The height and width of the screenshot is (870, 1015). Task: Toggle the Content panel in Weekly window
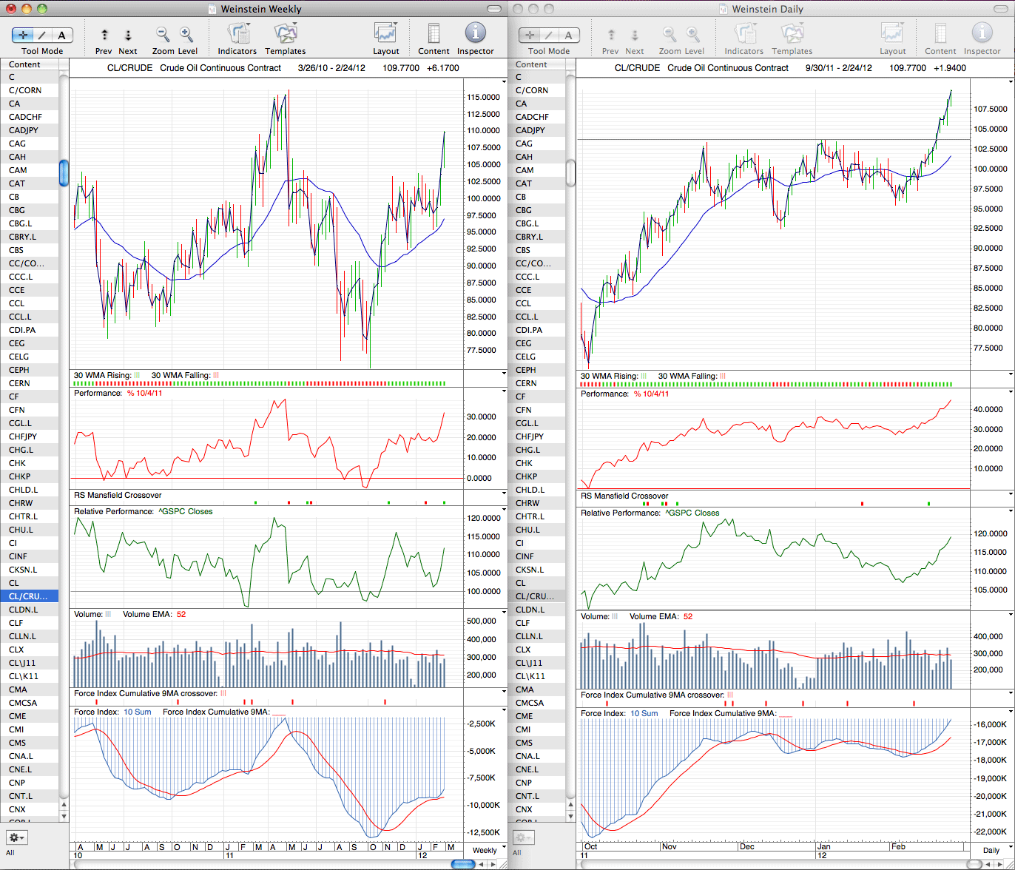434,34
